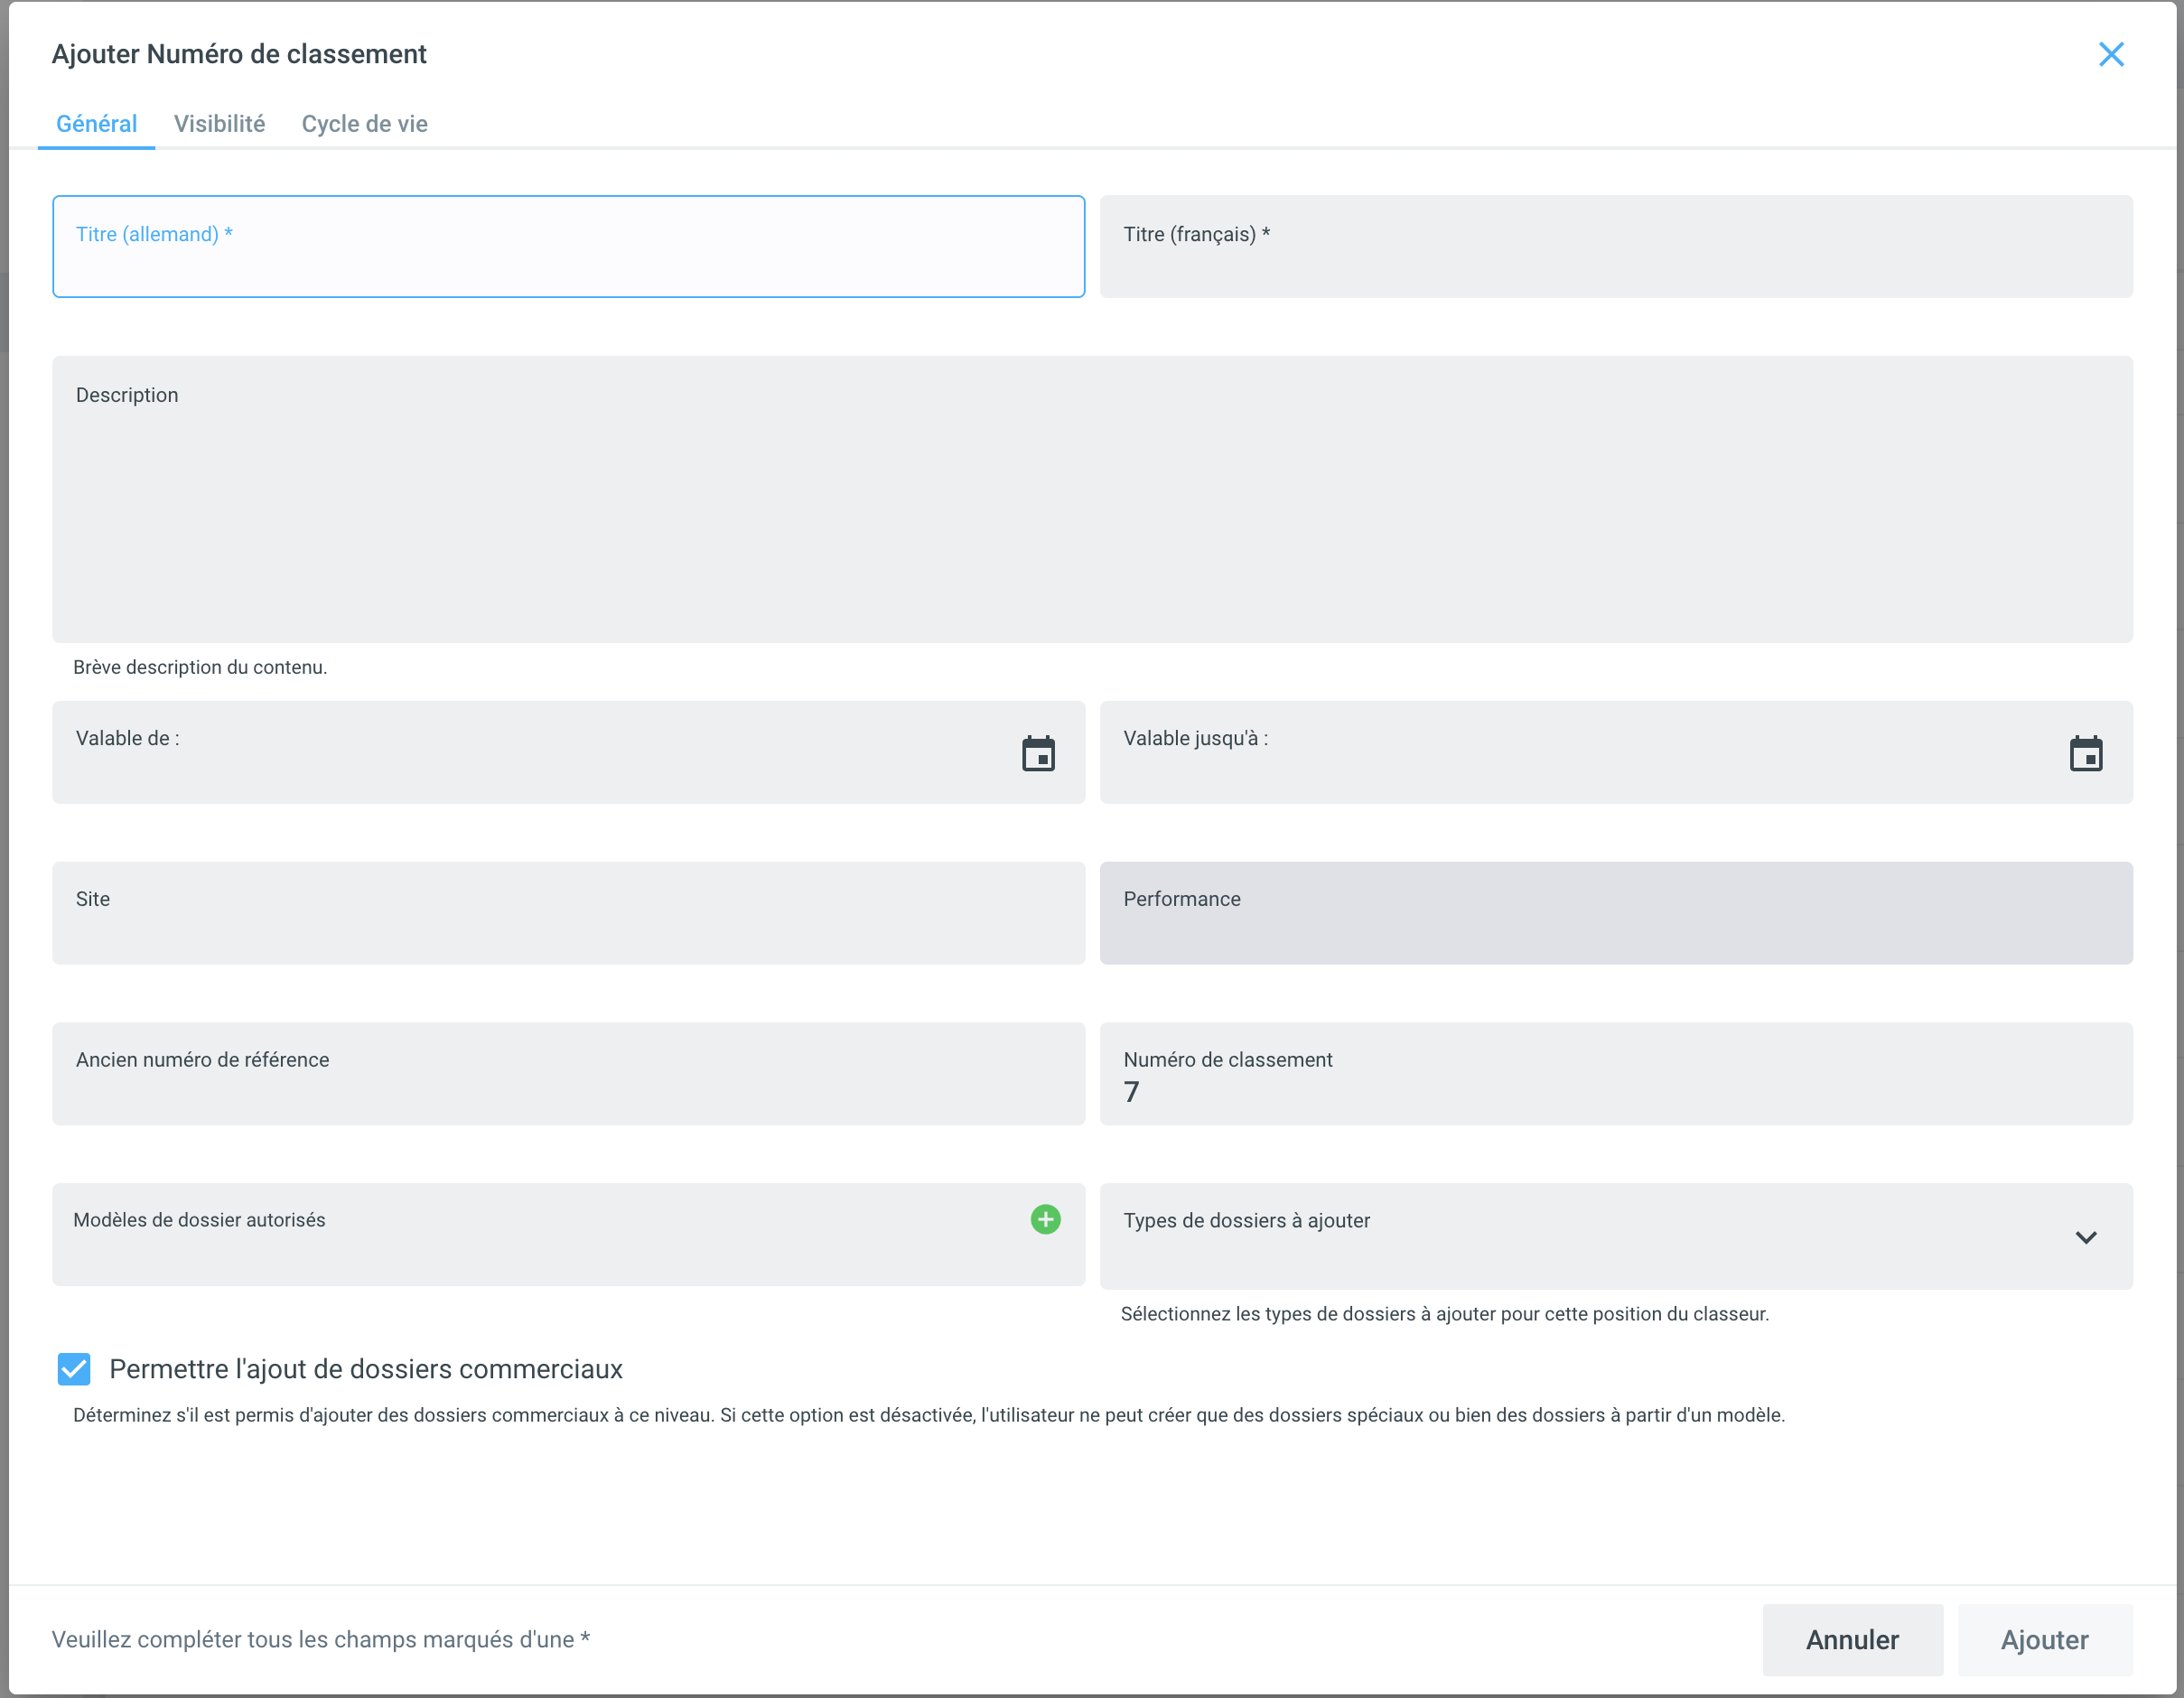The width and height of the screenshot is (2184, 1698).
Task: Select the Général tab
Action: (96, 124)
